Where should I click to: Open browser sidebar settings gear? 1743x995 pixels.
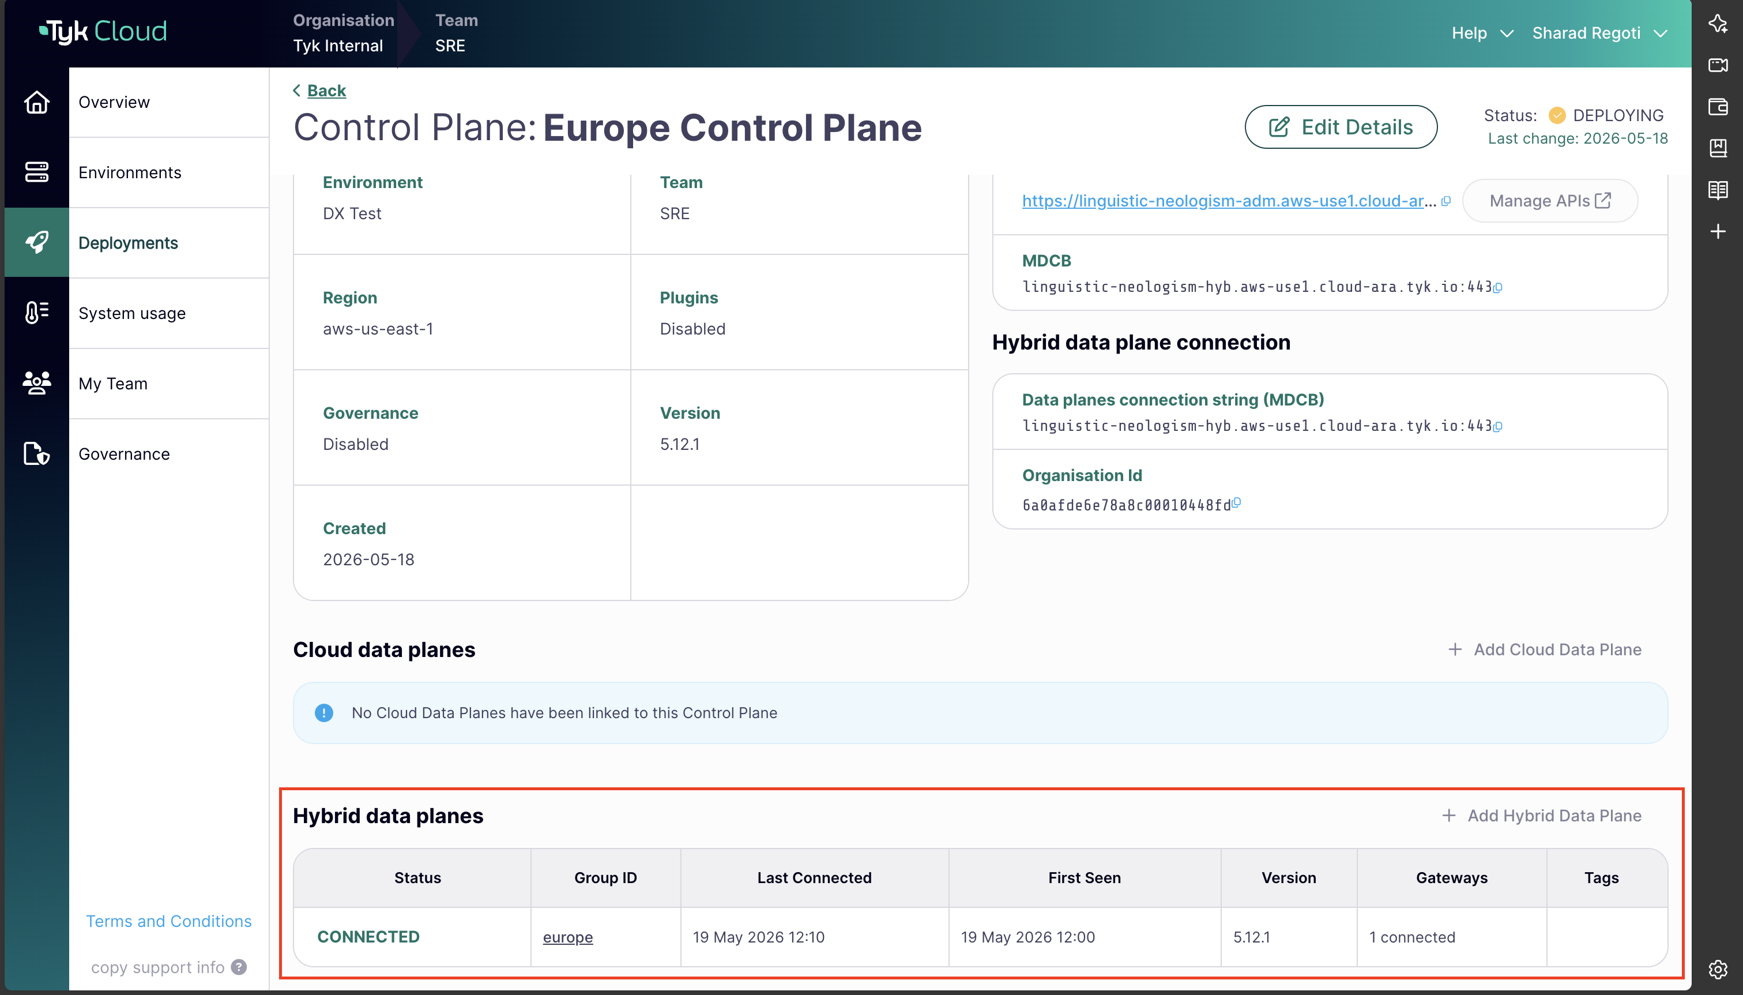coord(1718,969)
